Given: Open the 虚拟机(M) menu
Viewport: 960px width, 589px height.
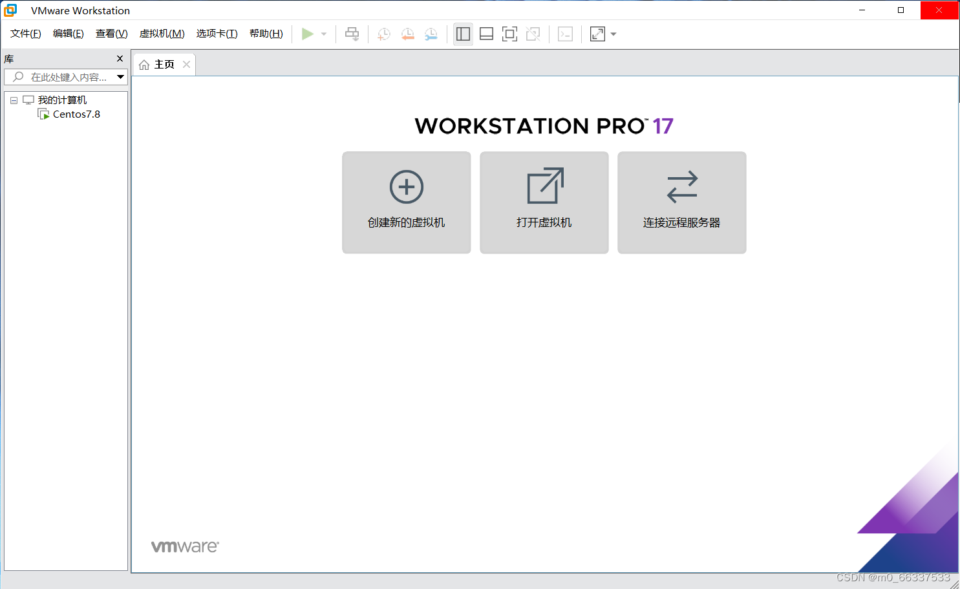Looking at the screenshot, I should 162,34.
